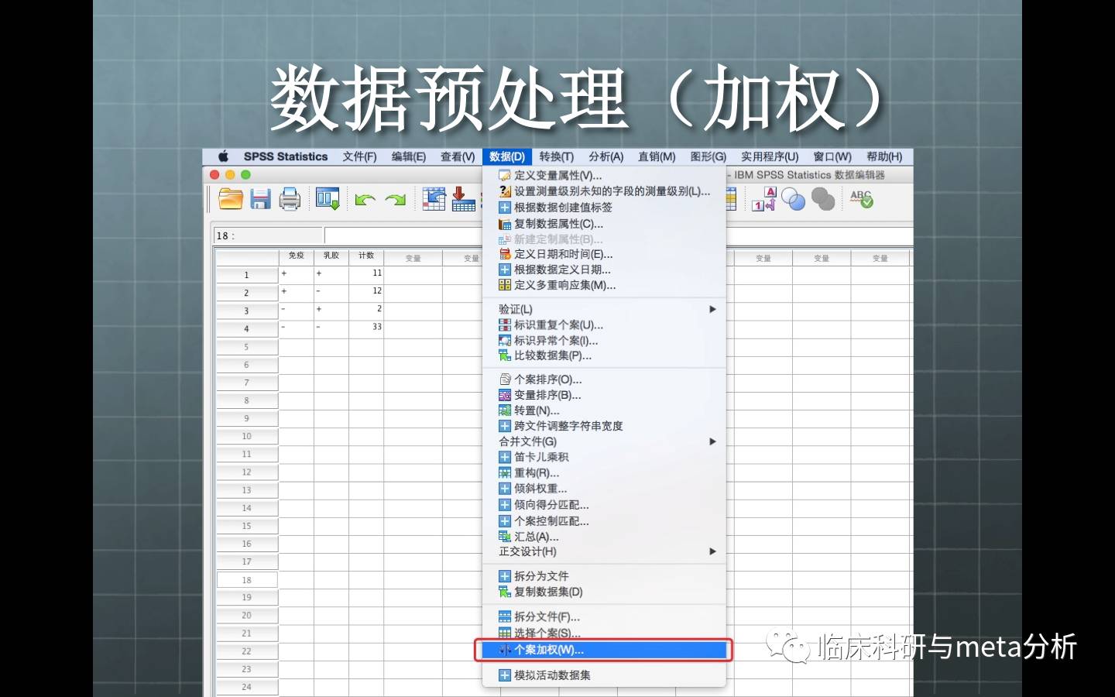Select row header number 1

(247, 275)
